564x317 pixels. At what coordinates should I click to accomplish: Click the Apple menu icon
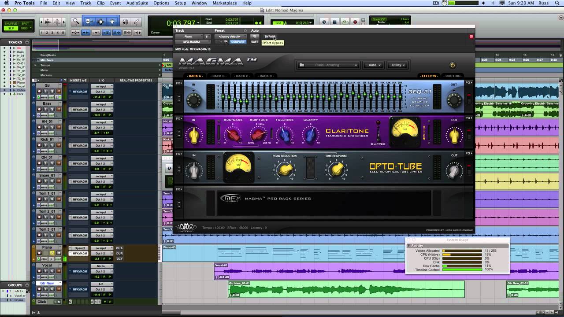click(6, 3)
